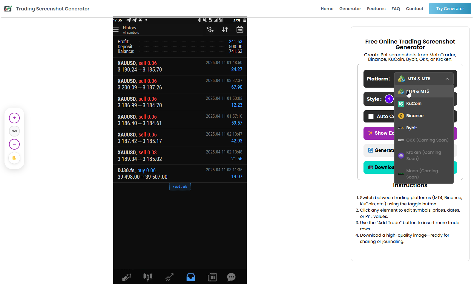Open the hamburger menu in History header
Image resolution: width=474 pixels, height=284 pixels.
point(116,30)
